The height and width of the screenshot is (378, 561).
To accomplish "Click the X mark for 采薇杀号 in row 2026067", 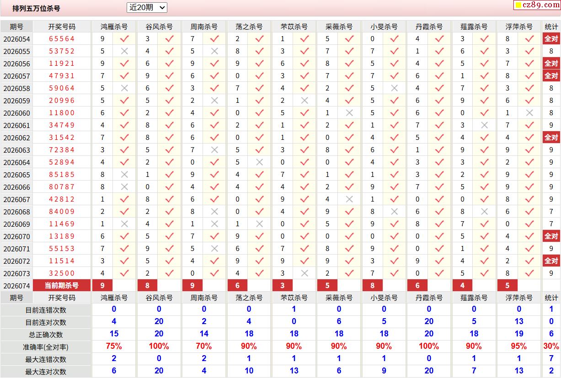I will tap(350, 199).
